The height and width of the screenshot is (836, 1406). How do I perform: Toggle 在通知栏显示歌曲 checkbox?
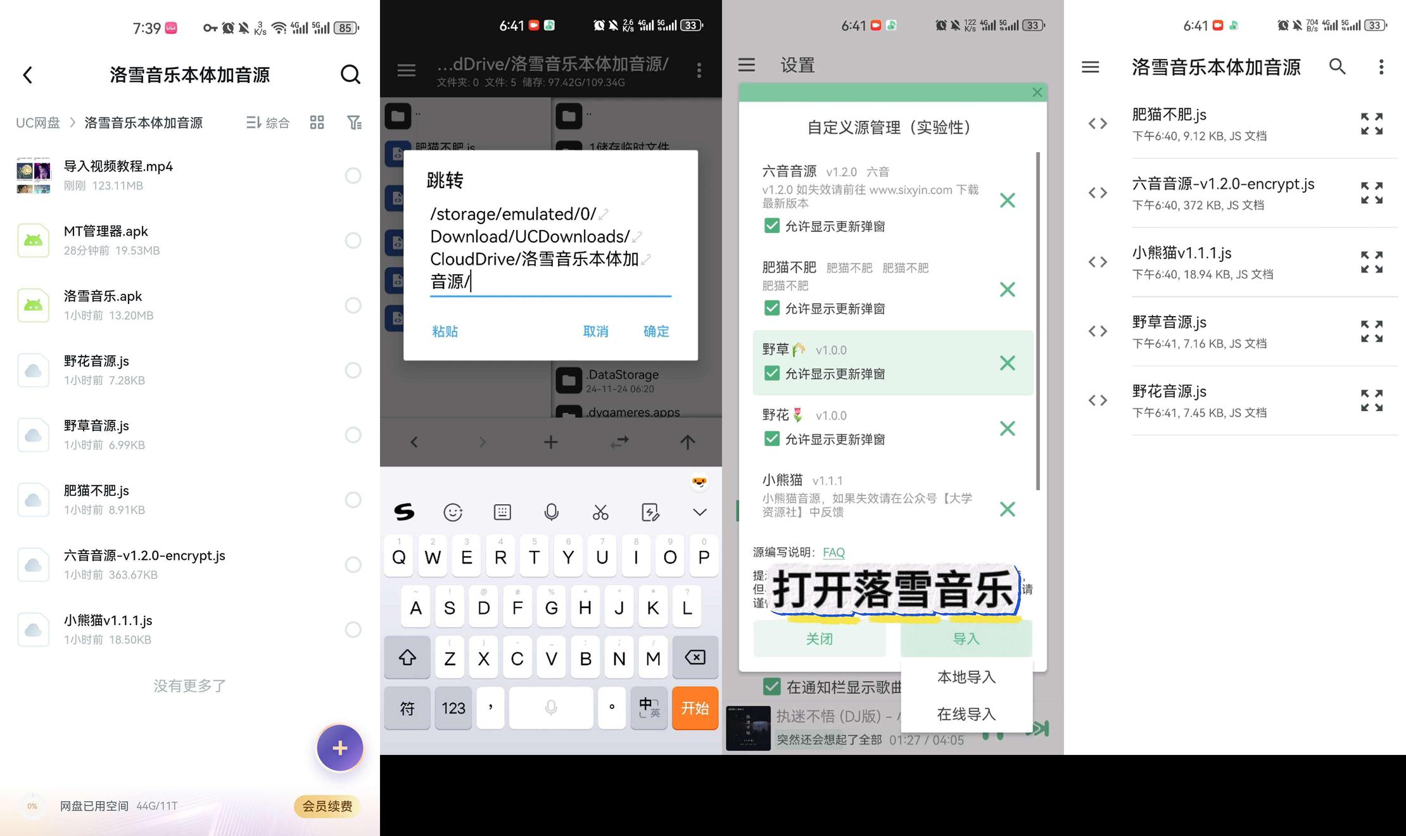coord(771,687)
